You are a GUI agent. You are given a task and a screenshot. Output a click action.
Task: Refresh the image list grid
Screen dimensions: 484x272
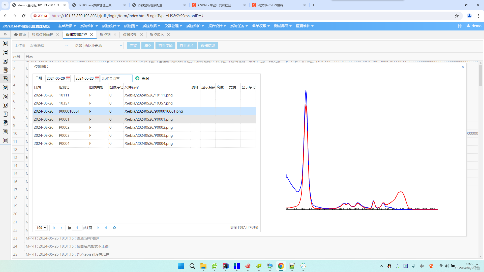tap(114, 228)
